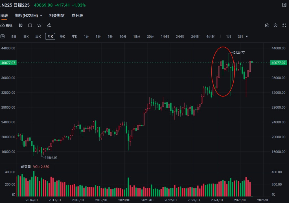Click the 16000.00 label on left axis
The width and height of the screenshot is (289, 203).
coord(8,152)
